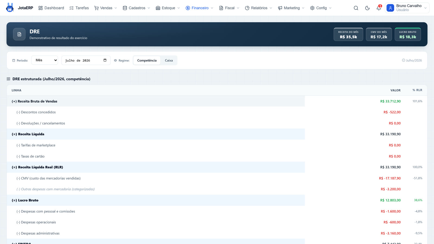The image size is (434, 244).
Task: Select the Competência regime
Action: click(x=147, y=60)
